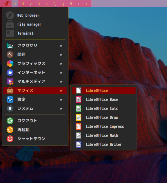Click the 開発 hammer icon
Viewport: 167px width, 183px height.
(x=10, y=55)
